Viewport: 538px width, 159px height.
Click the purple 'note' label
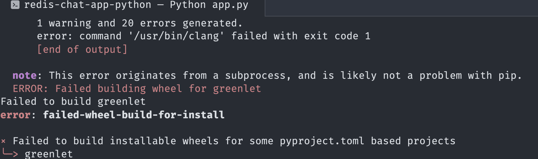pyautogui.click(x=25, y=76)
